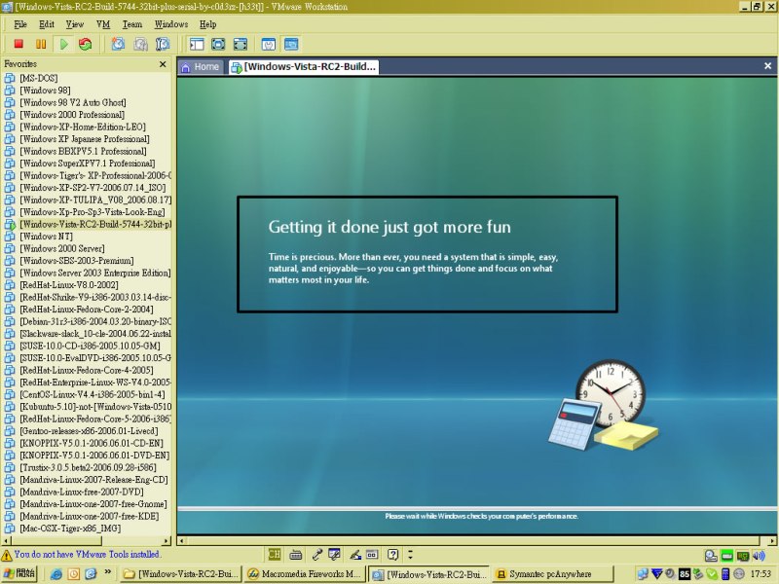The height and width of the screenshot is (584, 779).
Task: Switch to Macromedia Fireworks taskbar button
Action: pos(305,574)
